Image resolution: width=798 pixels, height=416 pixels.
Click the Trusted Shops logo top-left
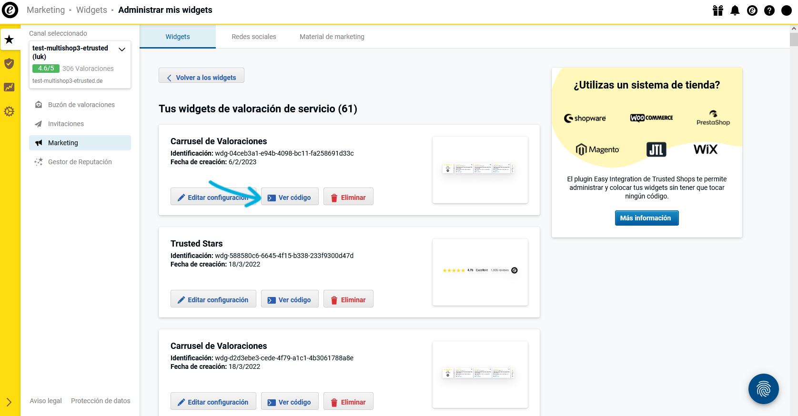(10, 10)
